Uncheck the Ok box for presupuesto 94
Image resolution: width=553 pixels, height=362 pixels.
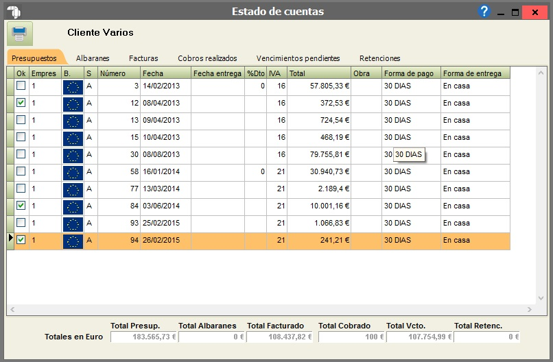pyautogui.click(x=21, y=240)
